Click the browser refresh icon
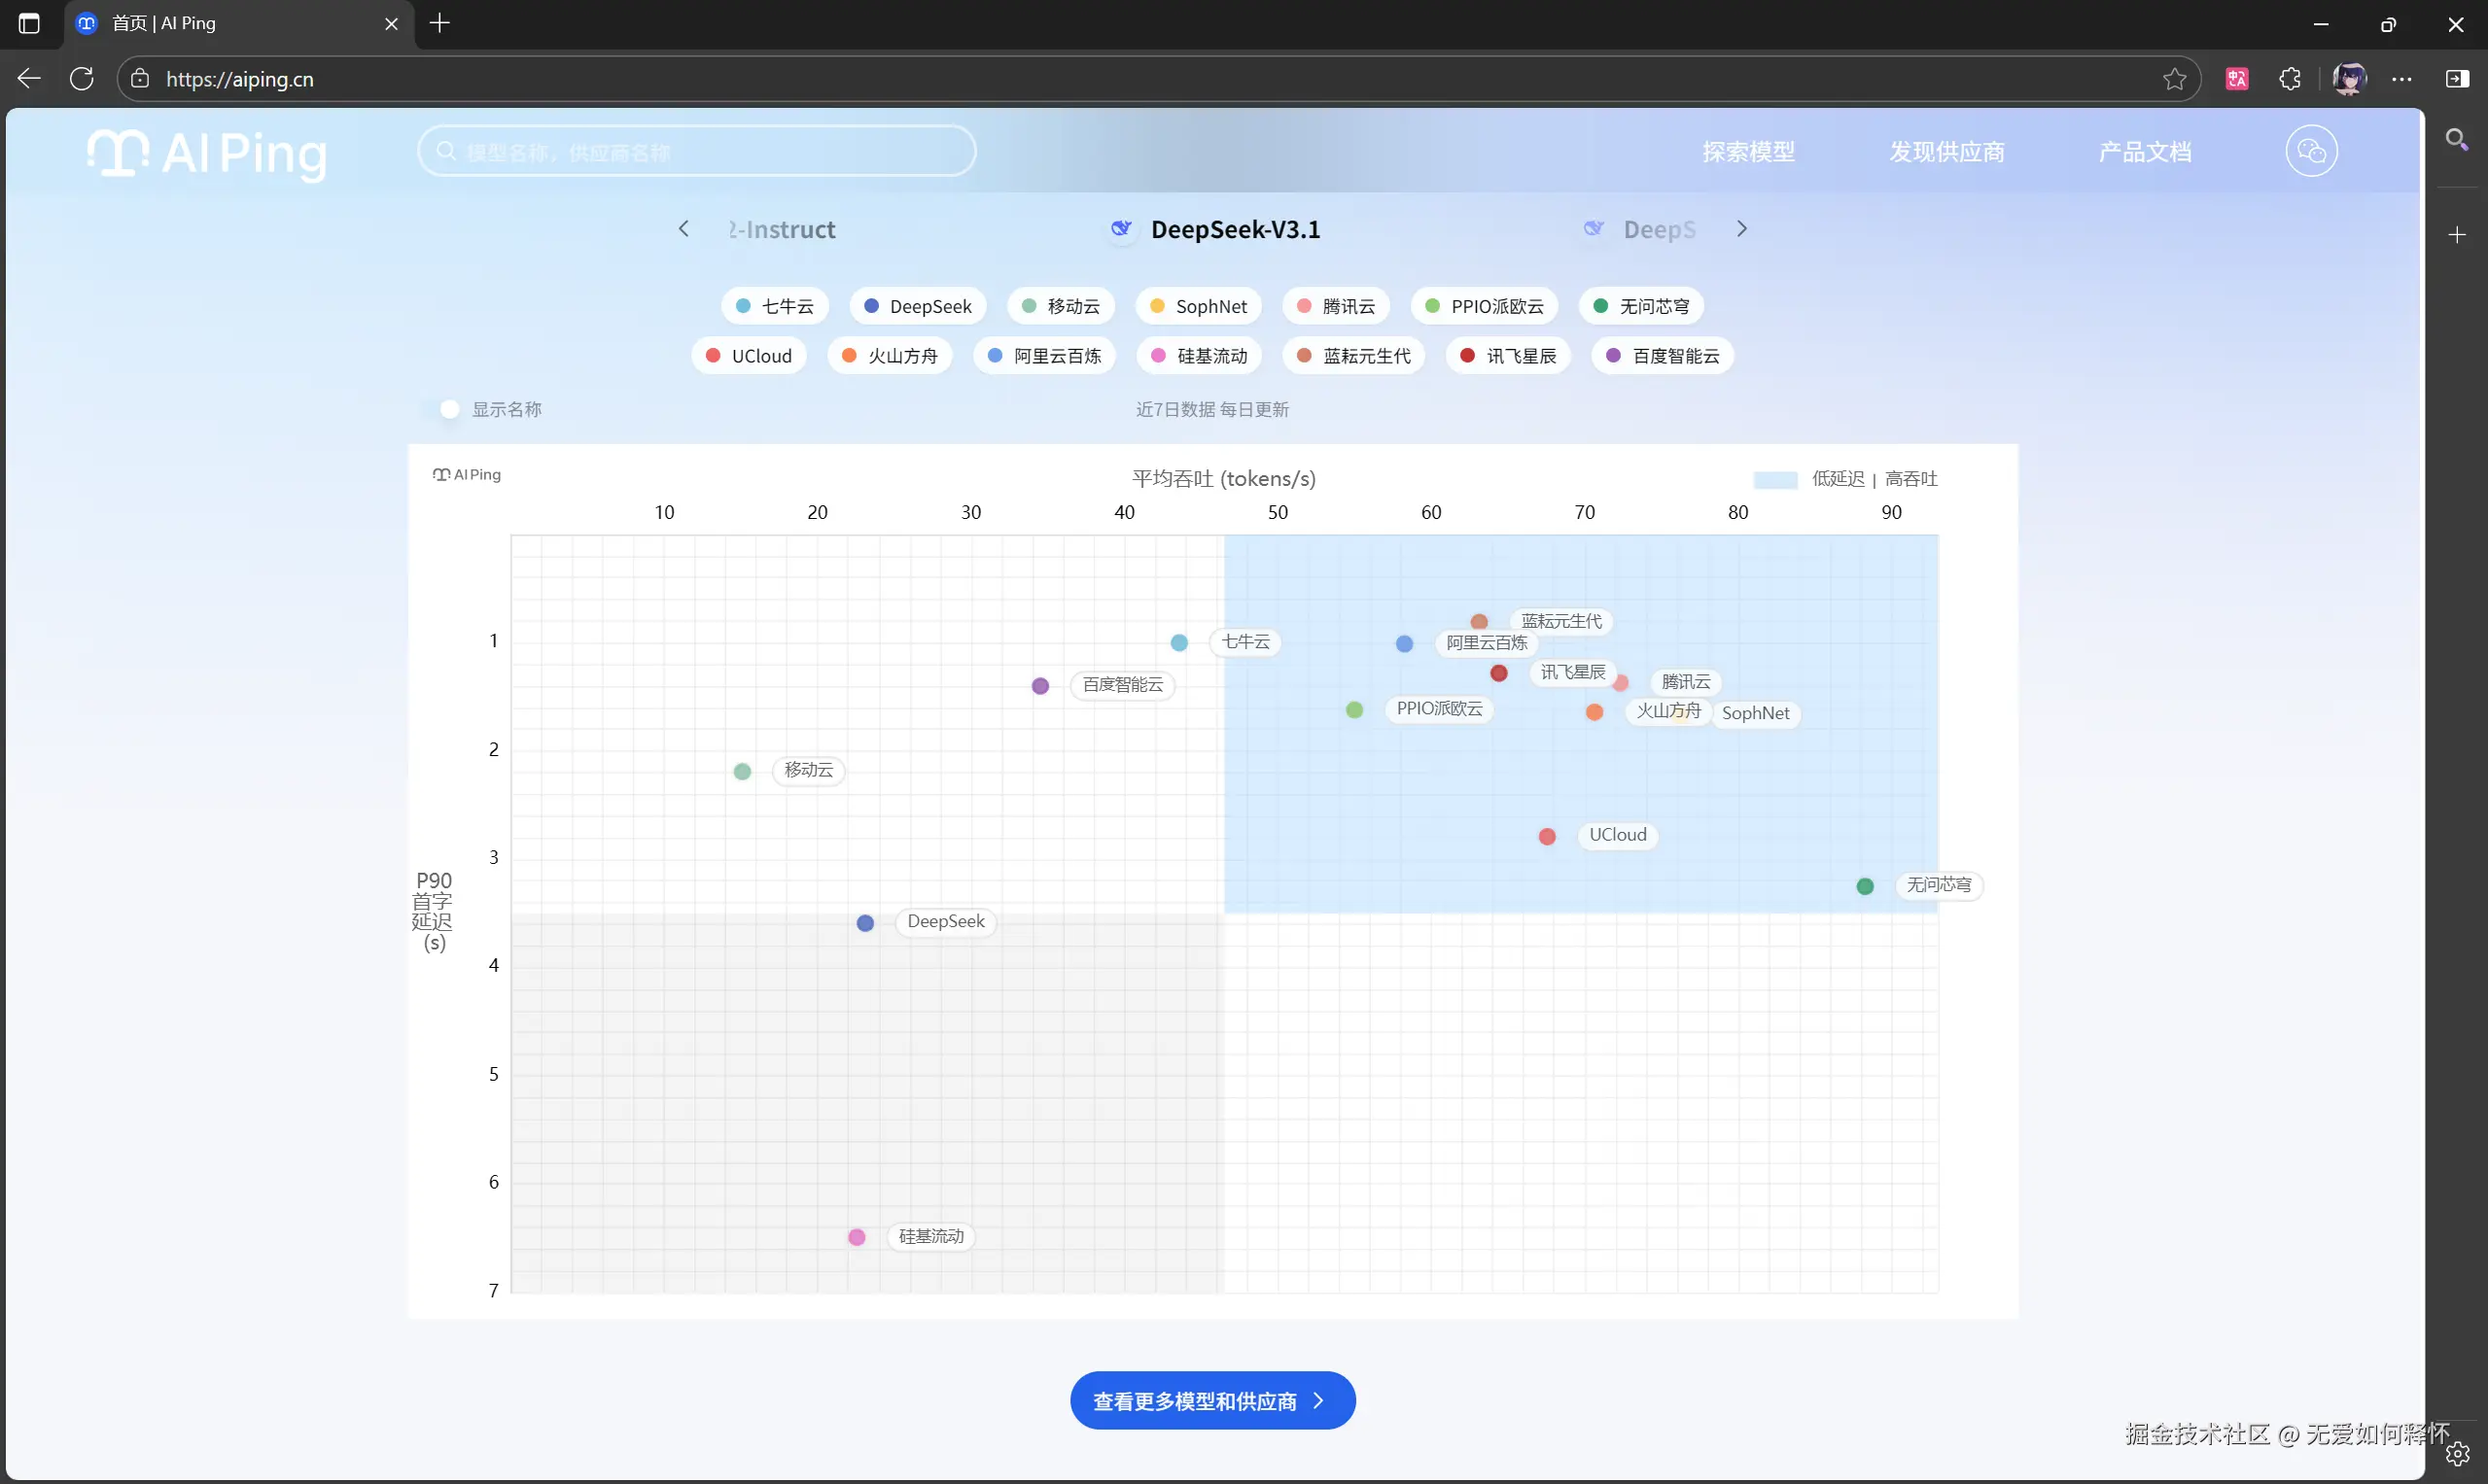Image resolution: width=2488 pixels, height=1484 pixels. pos(82,79)
